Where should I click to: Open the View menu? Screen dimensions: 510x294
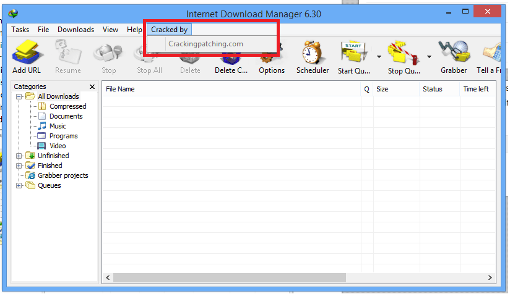[x=110, y=30]
